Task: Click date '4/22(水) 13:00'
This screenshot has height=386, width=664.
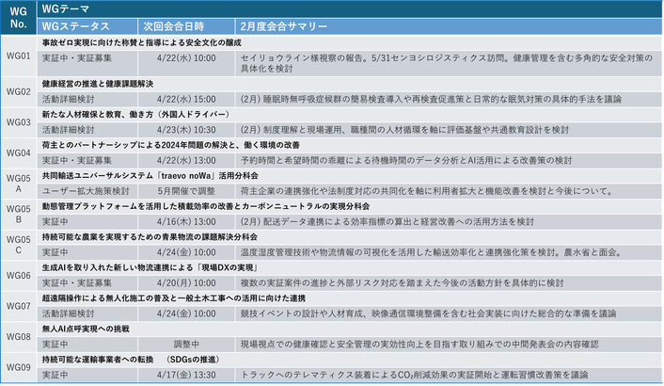Action: point(186,161)
